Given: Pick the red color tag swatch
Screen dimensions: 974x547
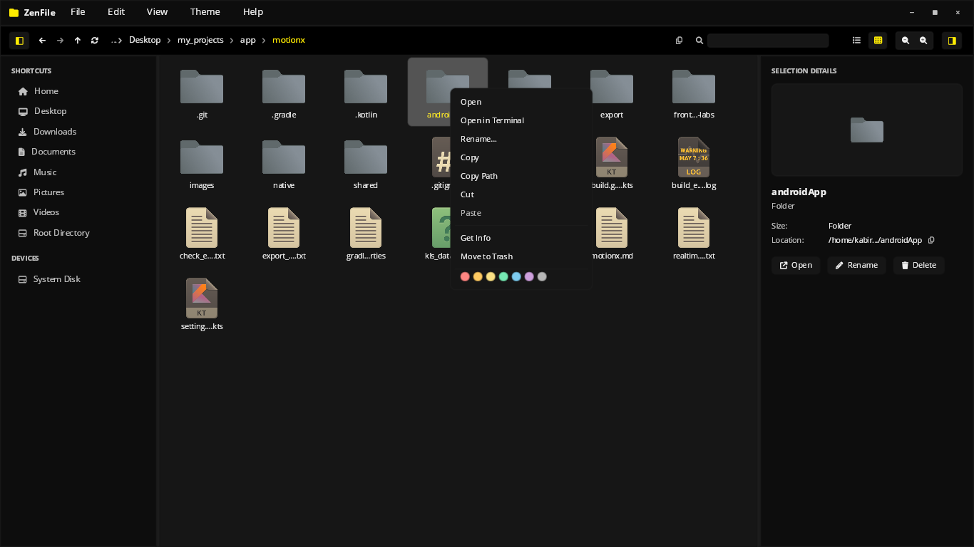Looking at the screenshot, I should [465, 276].
